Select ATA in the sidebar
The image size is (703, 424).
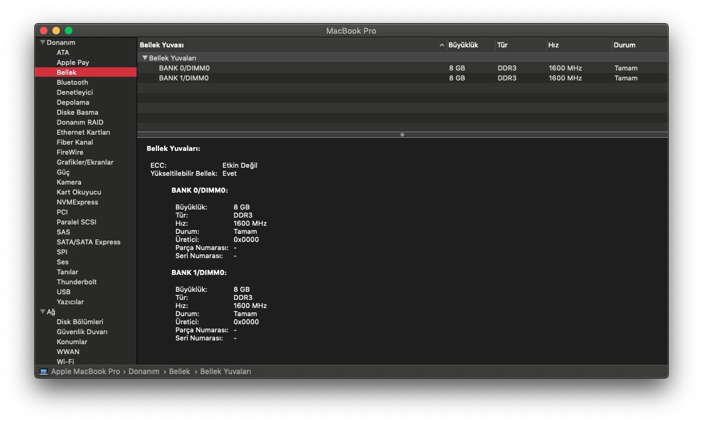click(63, 52)
